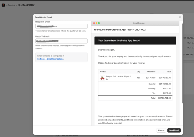Click the Dragon Fruit product thumbnail
This screenshot has height=137, width=194.
click(x=102, y=78)
